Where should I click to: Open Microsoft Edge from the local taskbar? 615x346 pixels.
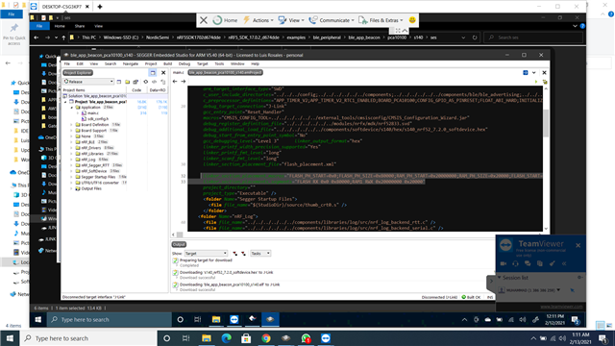(x=227, y=338)
